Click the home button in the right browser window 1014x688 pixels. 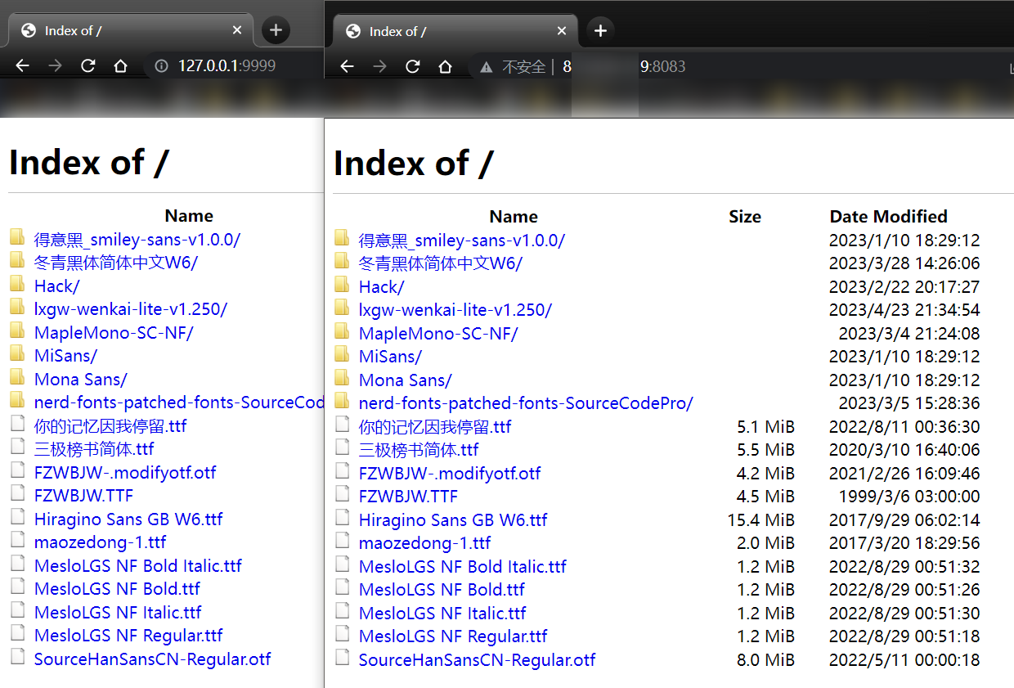pyautogui.click(x=445, y=67)
